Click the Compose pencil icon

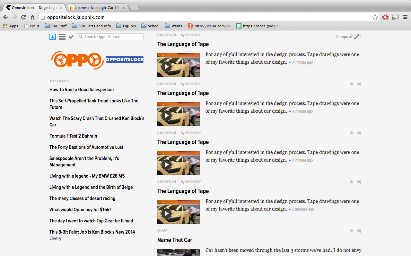click(357, 37)
